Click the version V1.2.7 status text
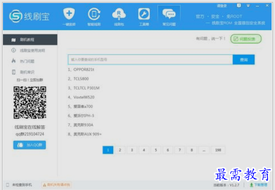Image resolution: width=275 pixels, height=190 pixels. (226, 185)
